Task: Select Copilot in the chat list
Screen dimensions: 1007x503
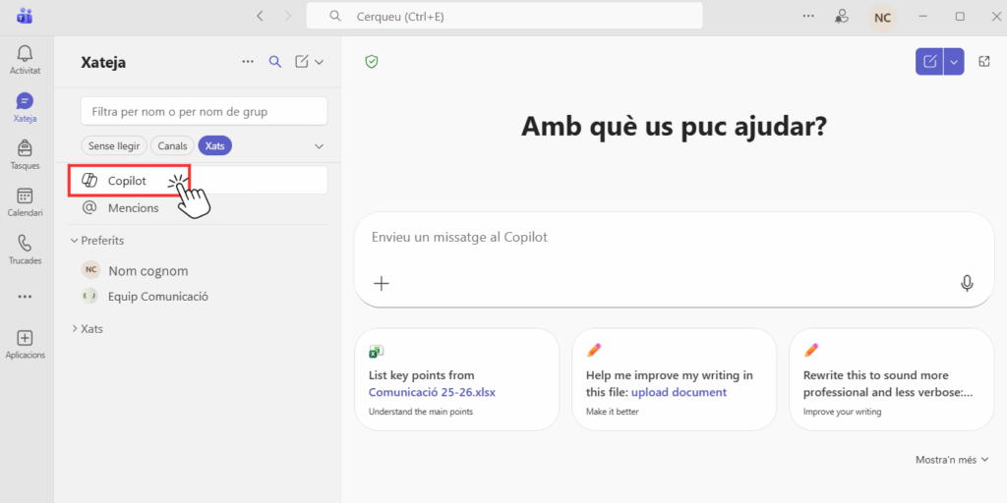Action: [x=127, y=181]
